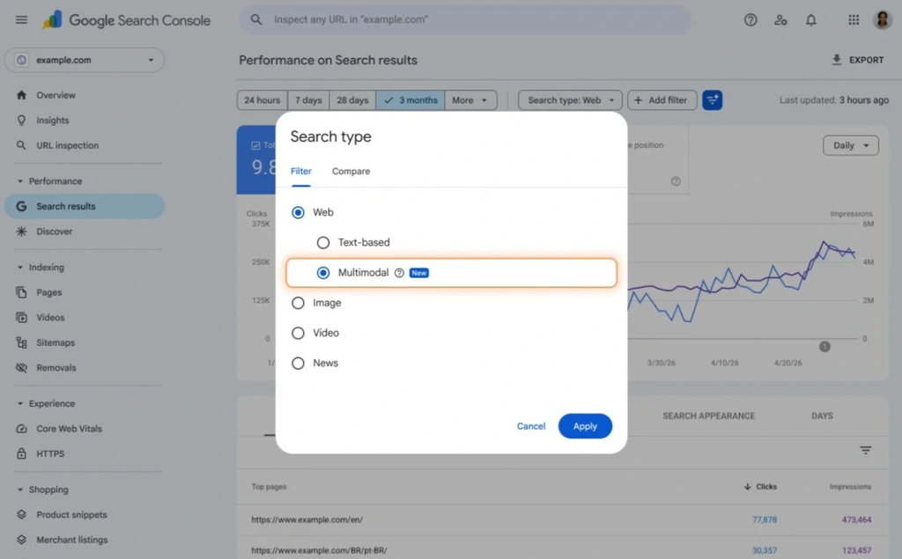Click the metric card help icon
Screen dimensions: 902x559
tap(676, 181)
